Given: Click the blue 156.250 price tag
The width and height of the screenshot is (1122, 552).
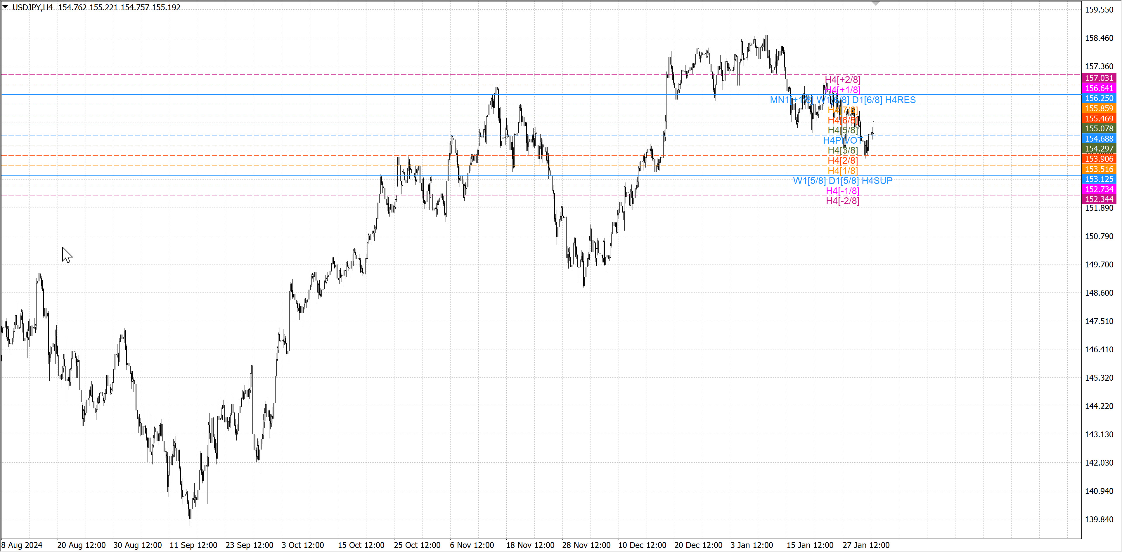Looking at the screenshot, I should pyautogui.click(x=1099, y=98).
